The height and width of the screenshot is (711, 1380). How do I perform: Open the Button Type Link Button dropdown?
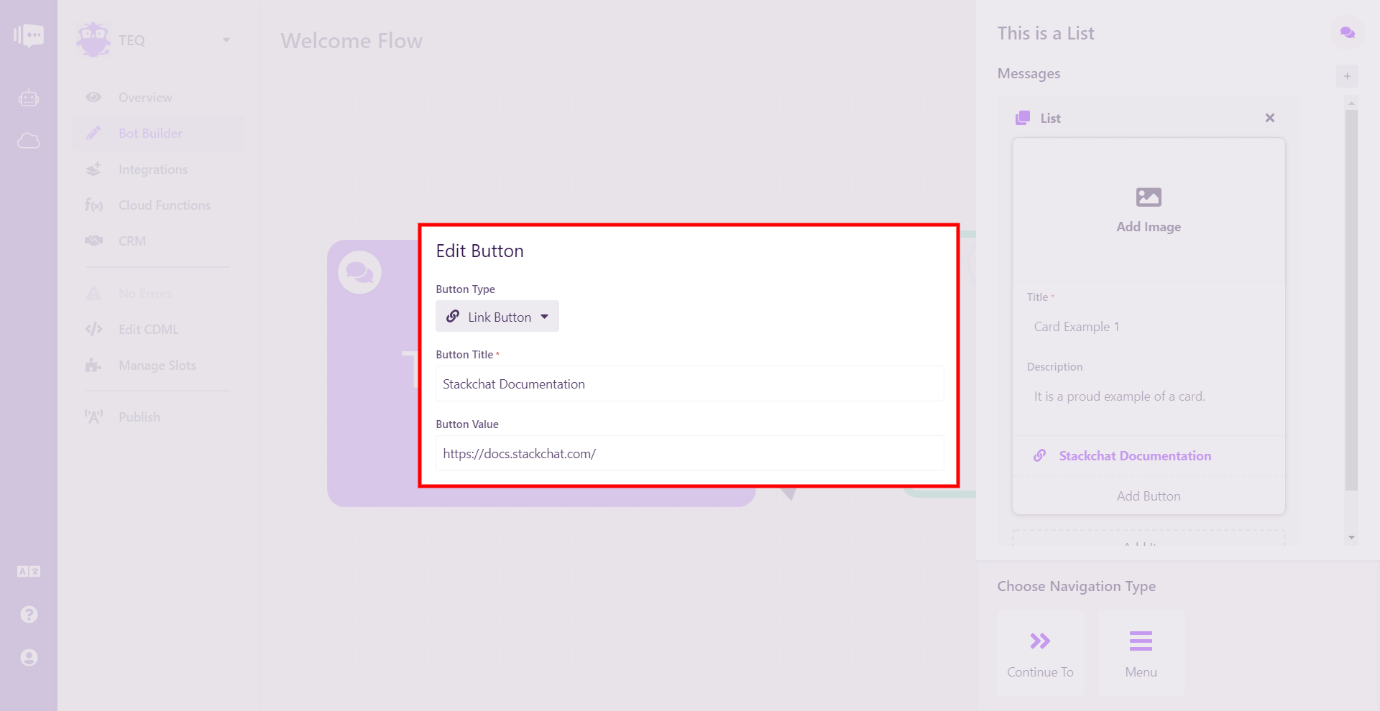(x=497, y=317)
